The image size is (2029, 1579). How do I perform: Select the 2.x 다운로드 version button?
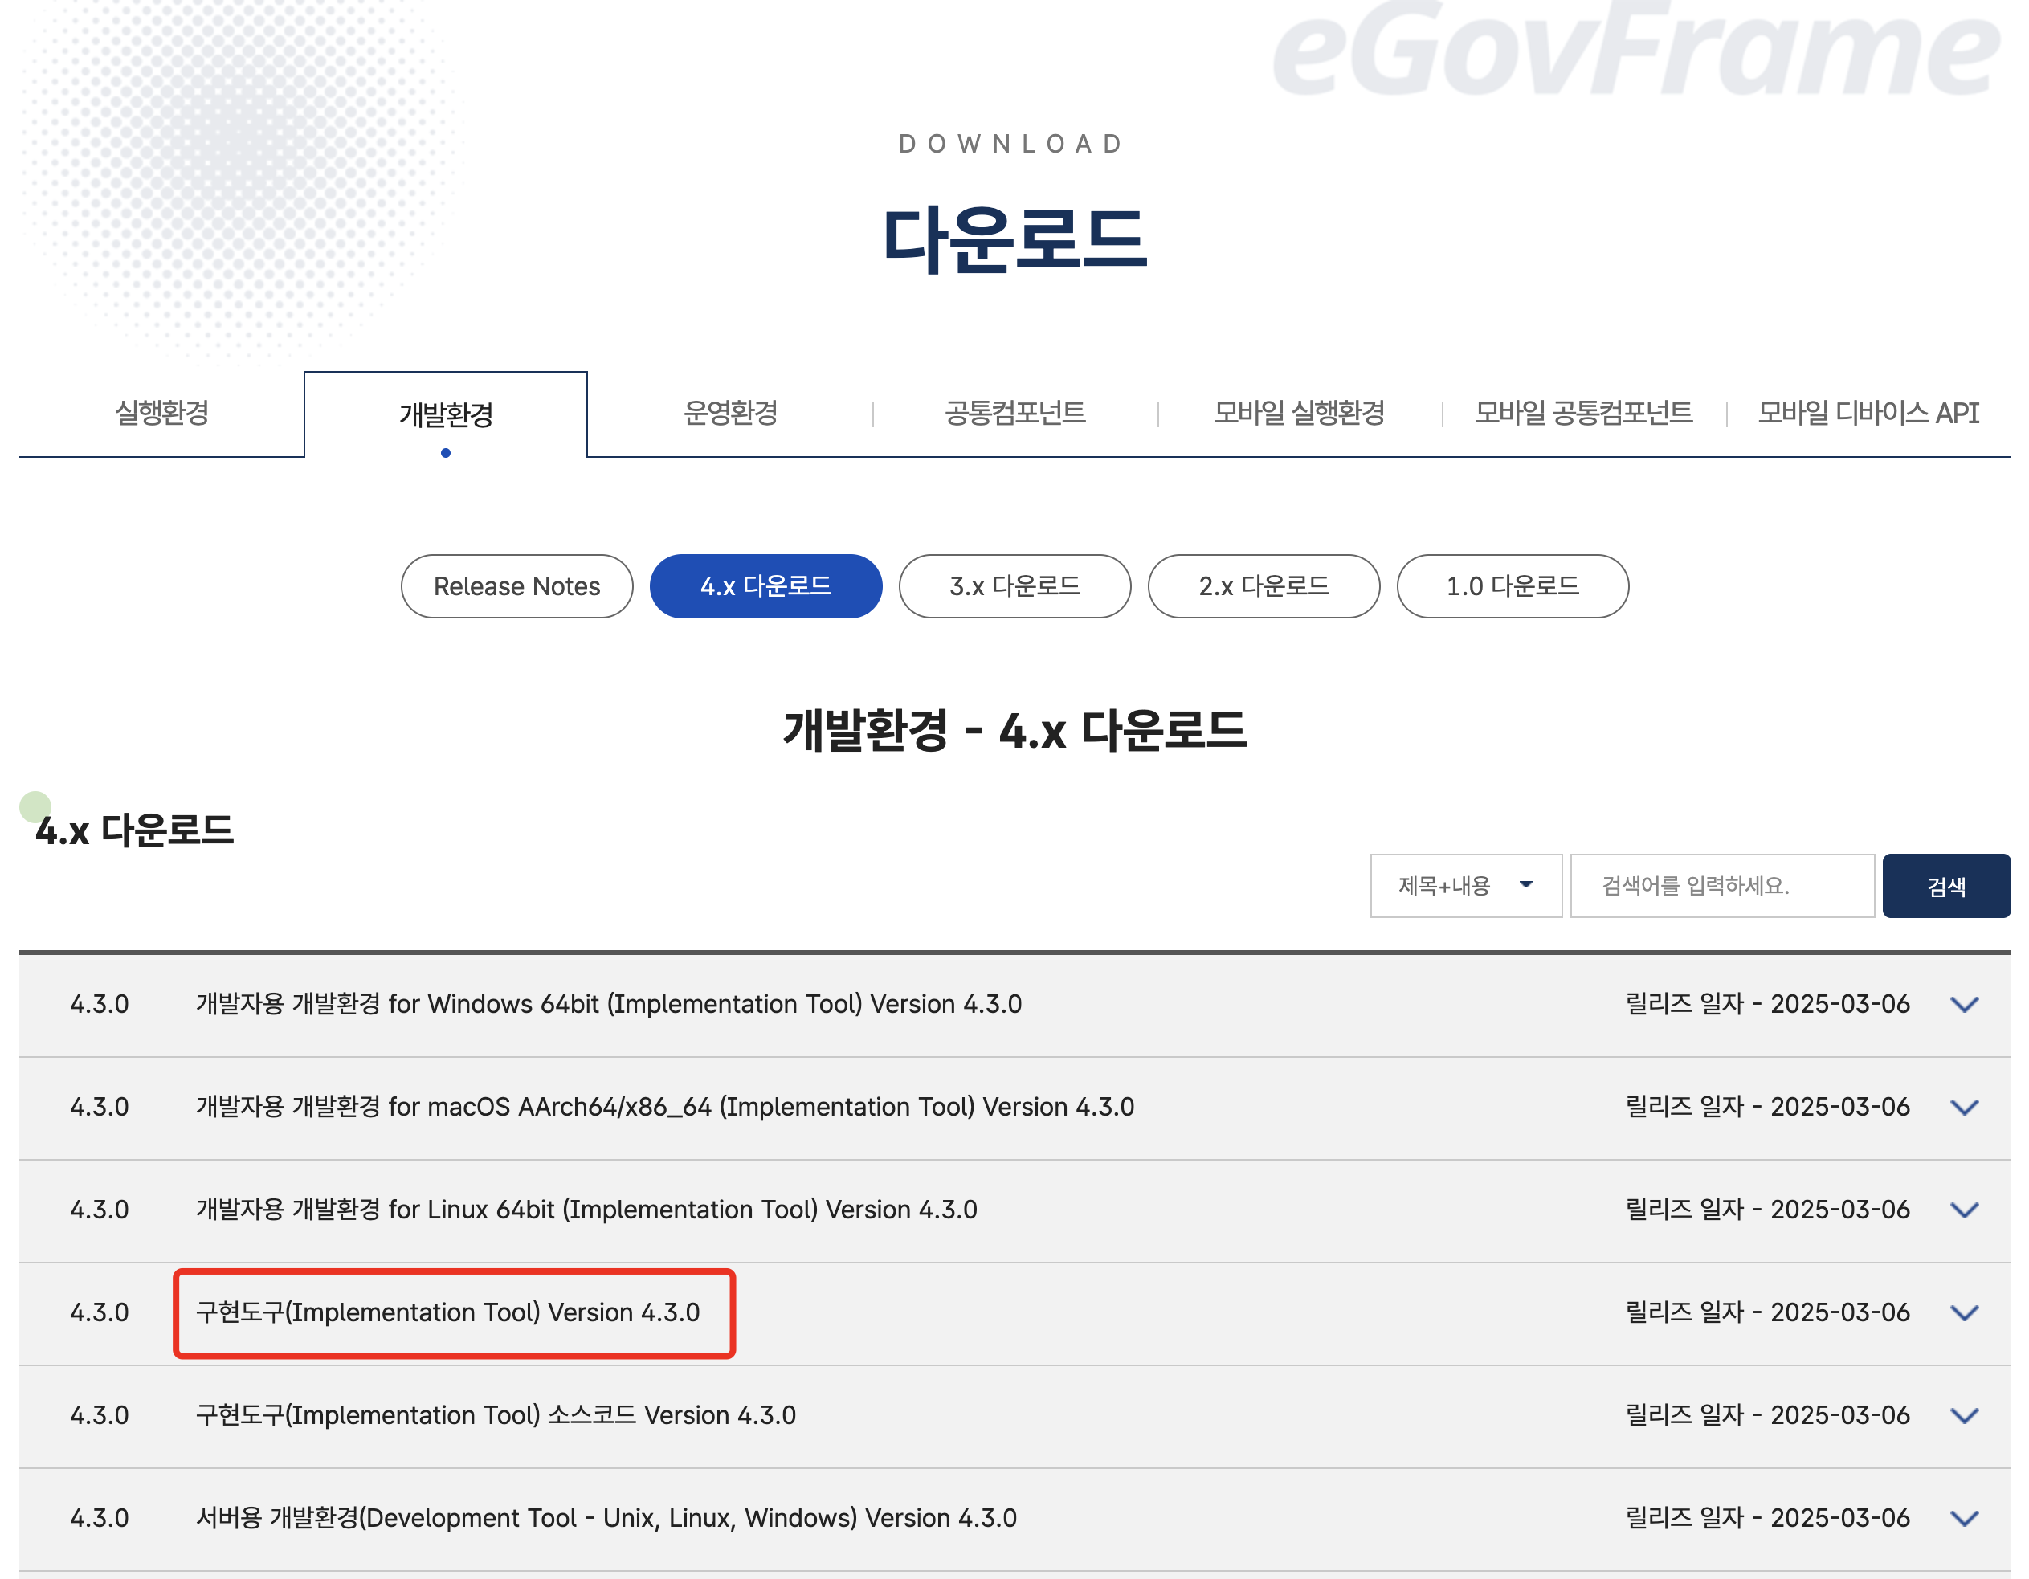coord(1264,586)
